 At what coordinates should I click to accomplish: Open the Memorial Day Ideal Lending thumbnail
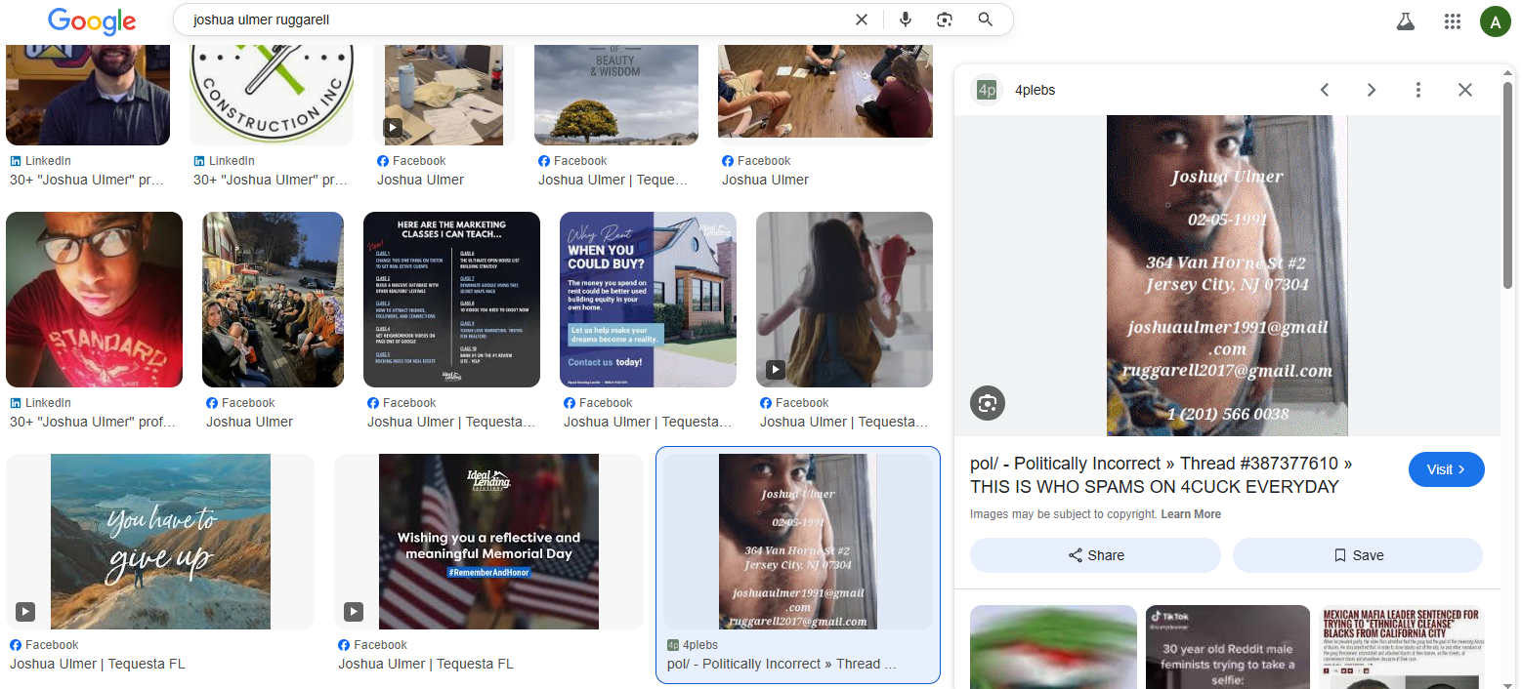pyautogui.click(x=488, y=542)
